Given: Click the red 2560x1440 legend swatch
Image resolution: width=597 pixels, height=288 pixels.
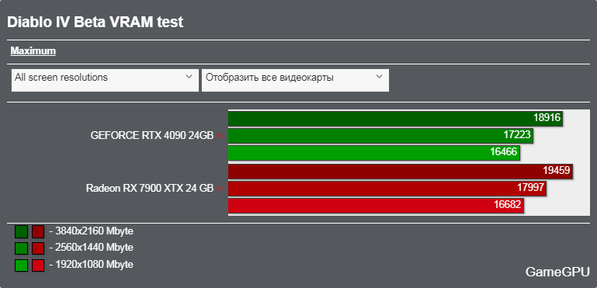Looking at the screenshot, I should point(38,248).
